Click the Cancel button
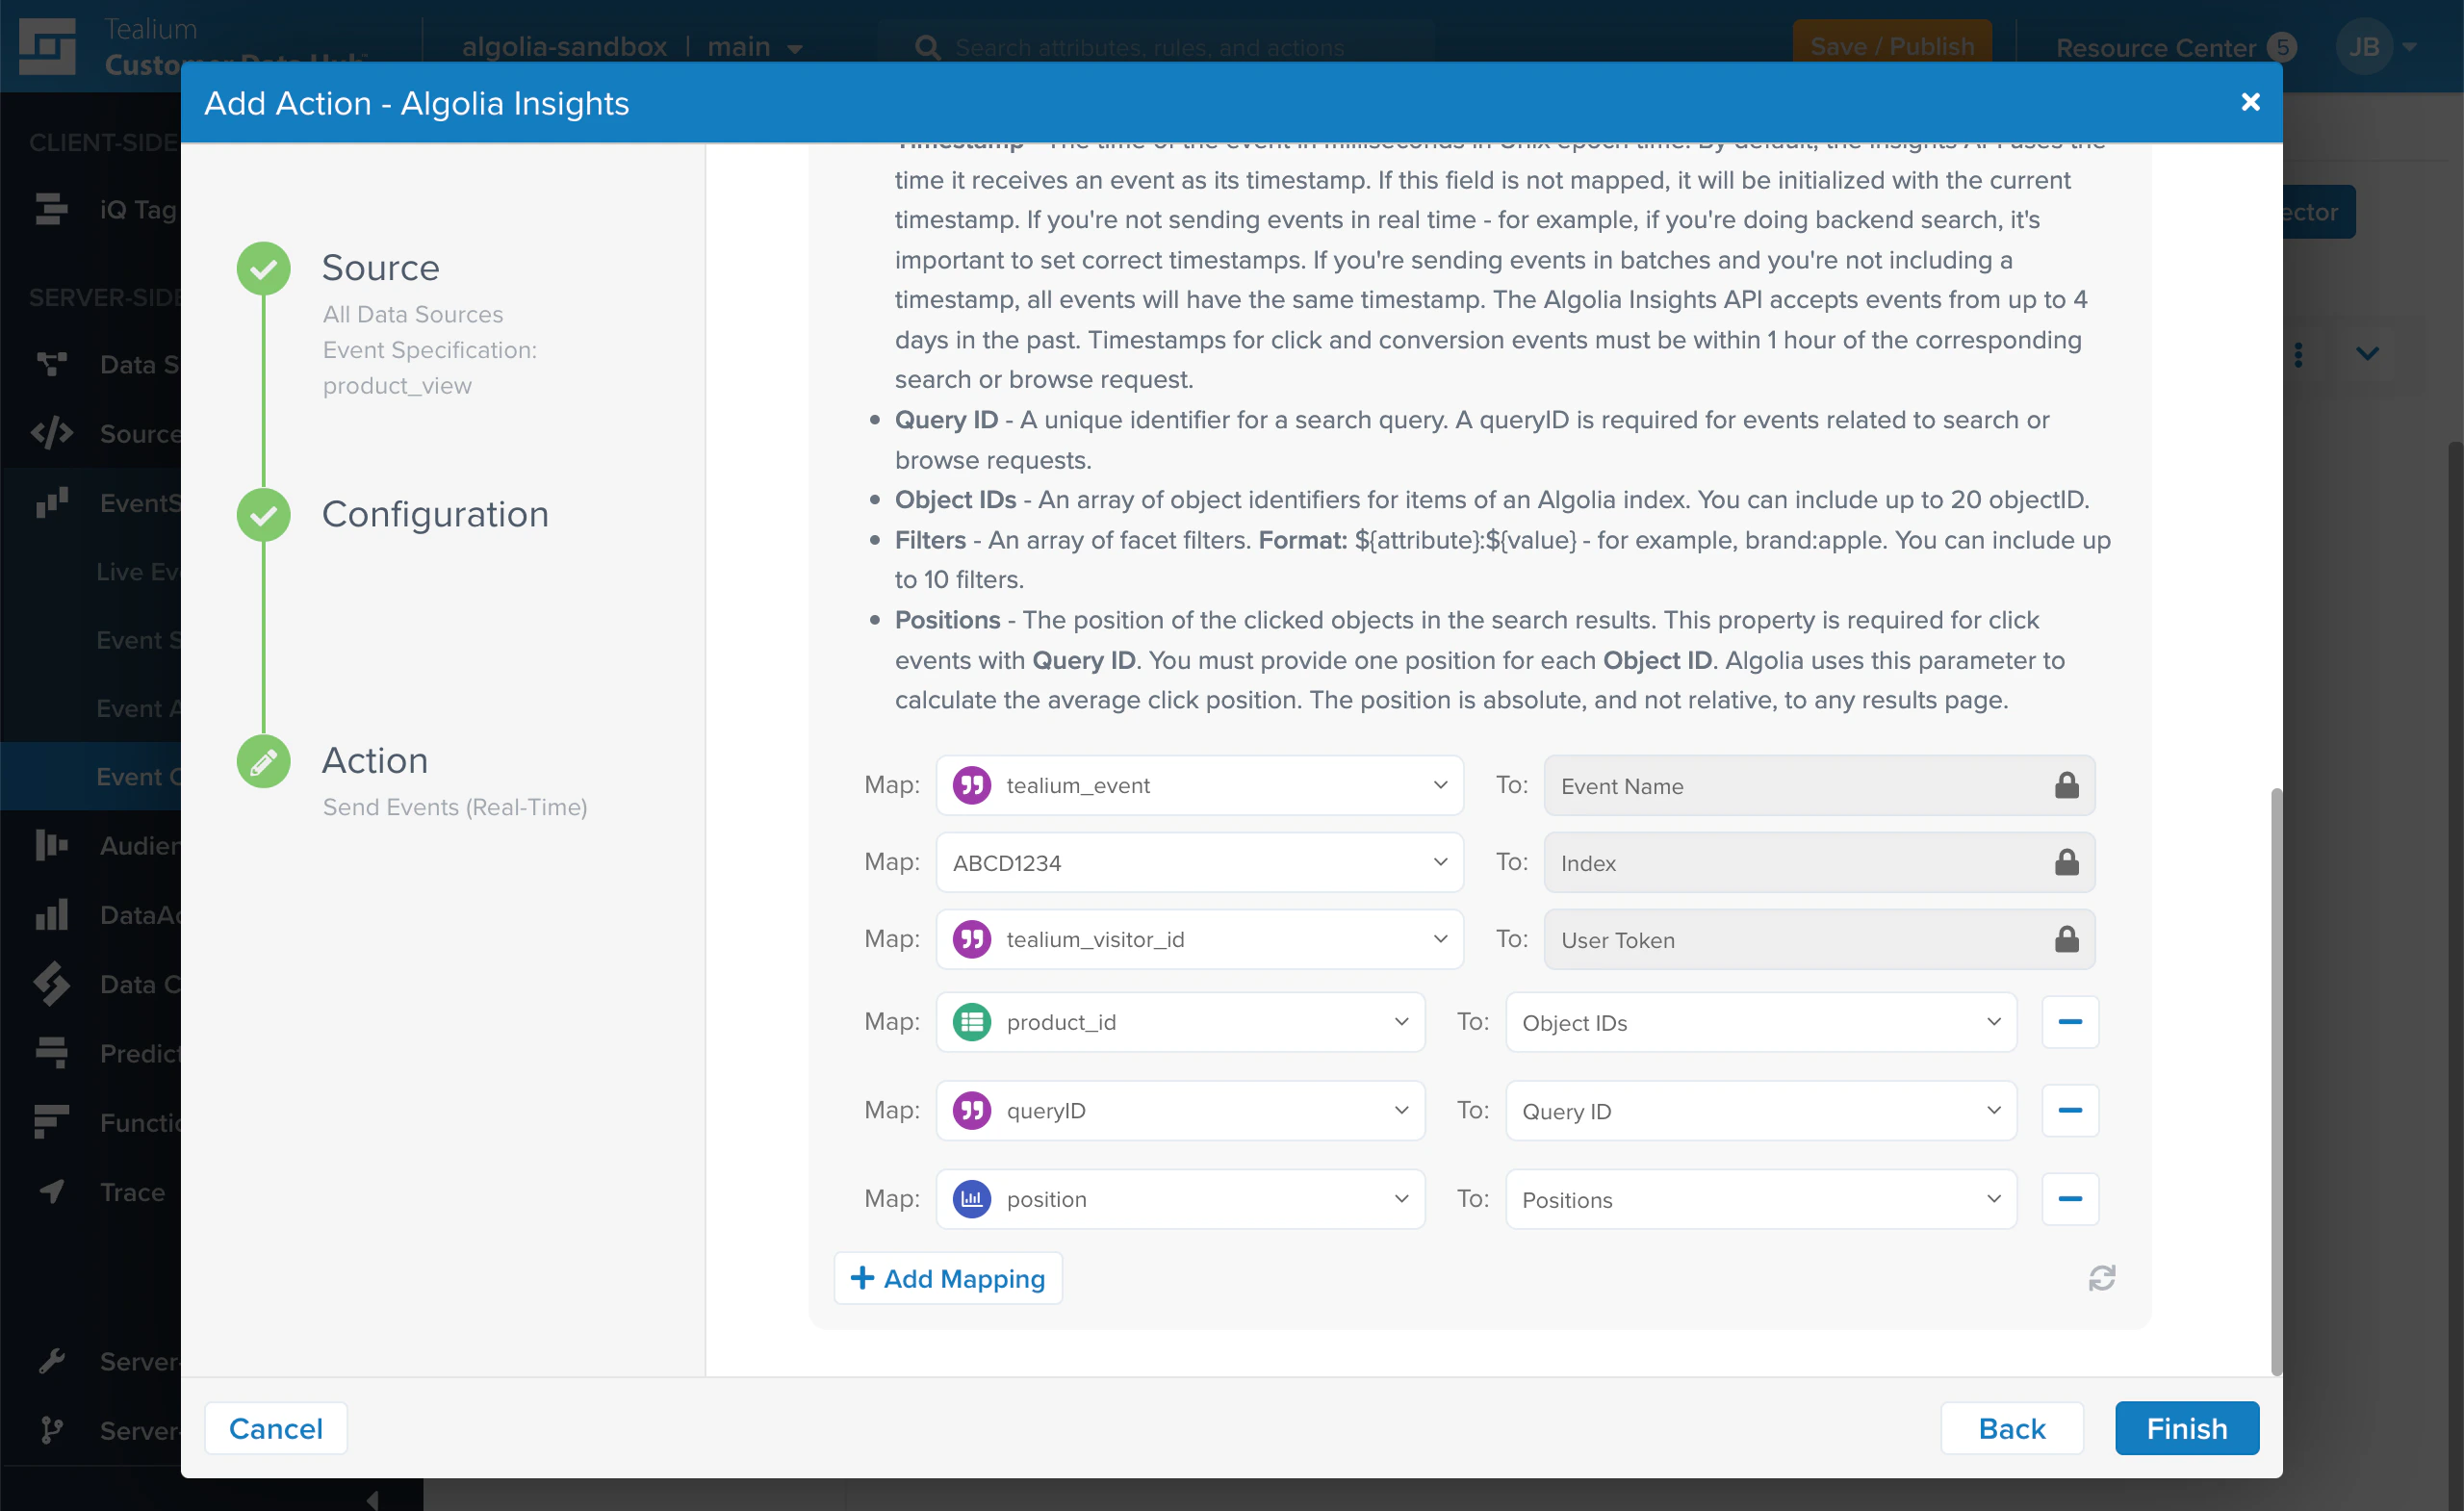The image size is (2464, 1511). click(x=276, y=1428)
